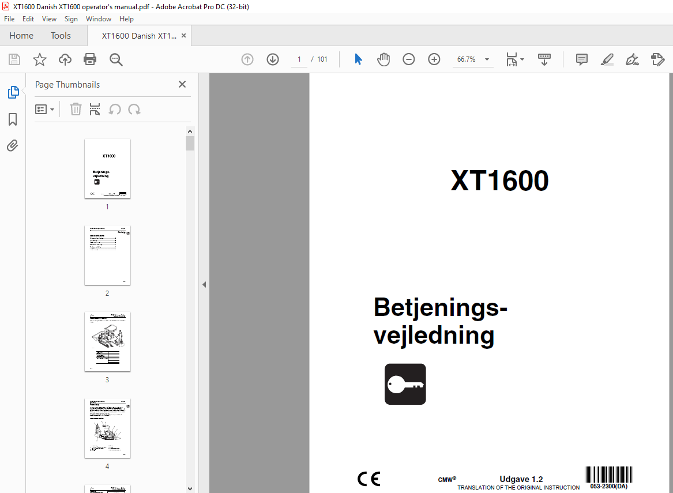Click the total page count 101
The height and width of the screenshot is (493, 673).
322,59
